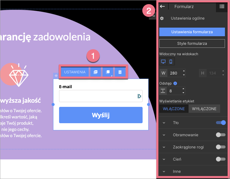Enable the Zaokrąglone rogi toggle
This screenshot has height=179, width=230.
220,147
